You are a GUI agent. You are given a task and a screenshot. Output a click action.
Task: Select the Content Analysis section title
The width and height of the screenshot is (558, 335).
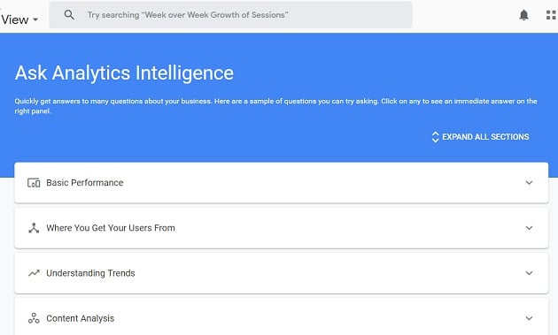click(x=81, y=318)
